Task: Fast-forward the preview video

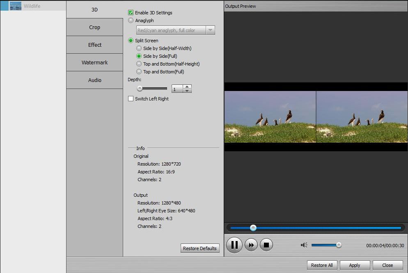Action: point(250,245)
